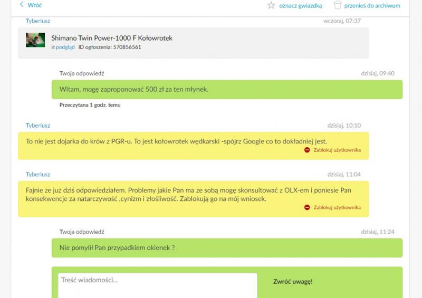
Task: Open the Tyberiusz profile name above the listing
Action: (38, 21)
